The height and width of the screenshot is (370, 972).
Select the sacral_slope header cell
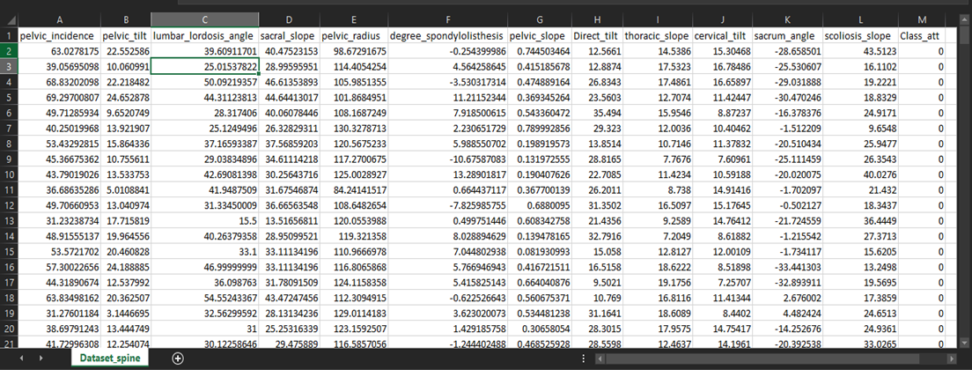click(x=290, y=36)
